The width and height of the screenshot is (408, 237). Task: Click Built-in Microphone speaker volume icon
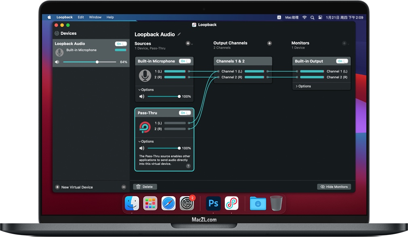pos(142,97)
